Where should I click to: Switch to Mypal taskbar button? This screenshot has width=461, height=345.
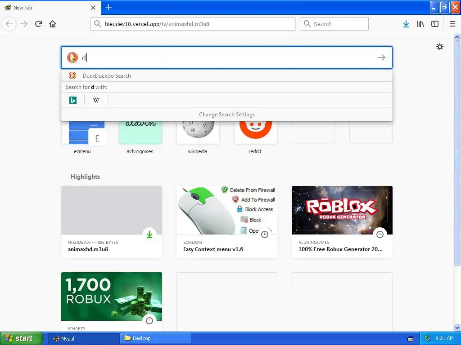pyautogui.click(x=83, y=339)
